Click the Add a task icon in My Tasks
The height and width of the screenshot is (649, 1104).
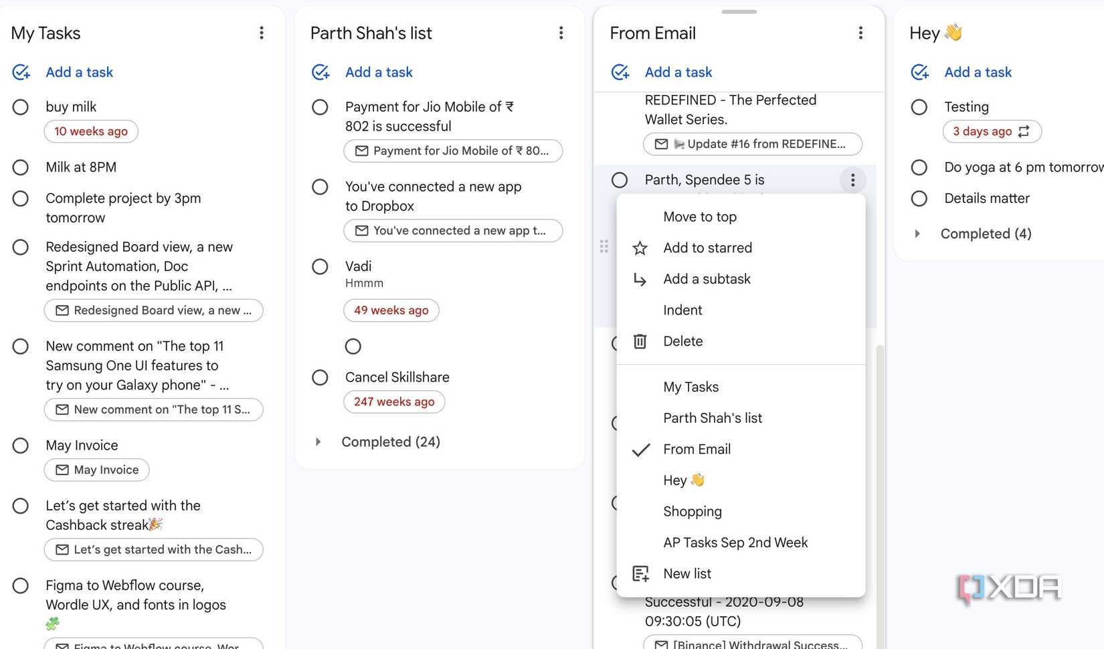point(21,72)
